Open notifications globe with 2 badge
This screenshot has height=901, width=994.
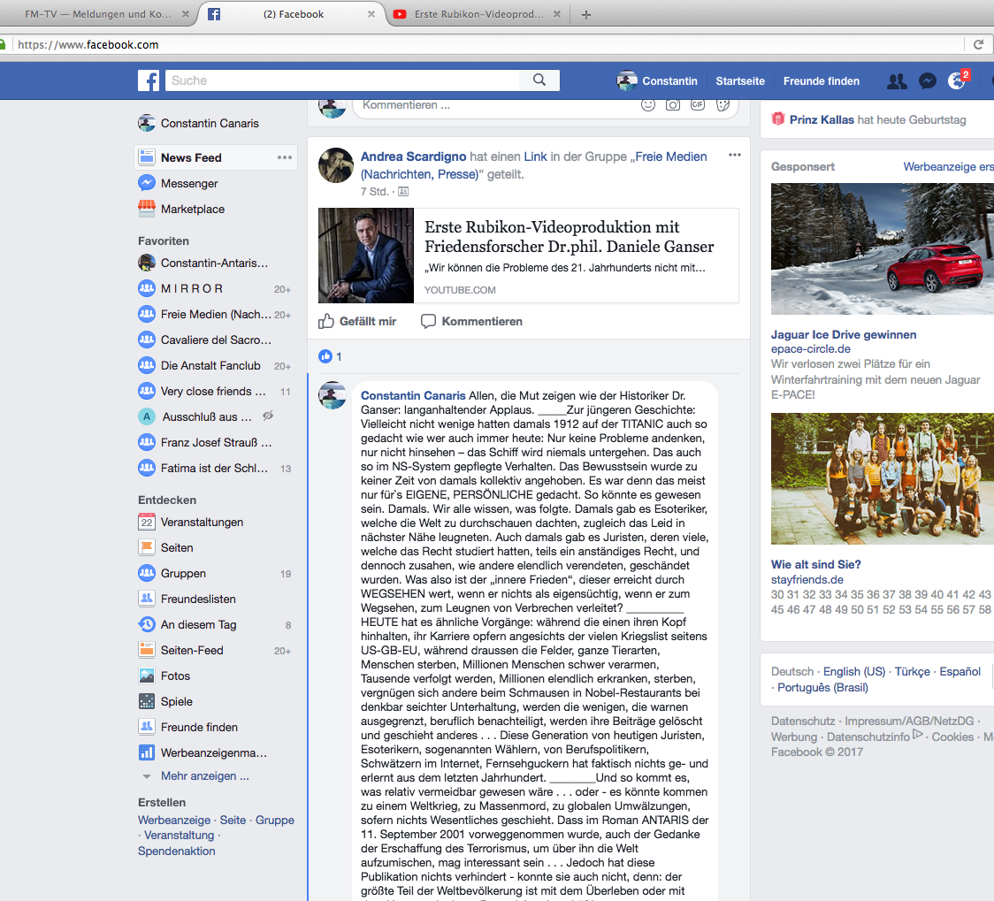pyautogui.click(x=957, y=80)
